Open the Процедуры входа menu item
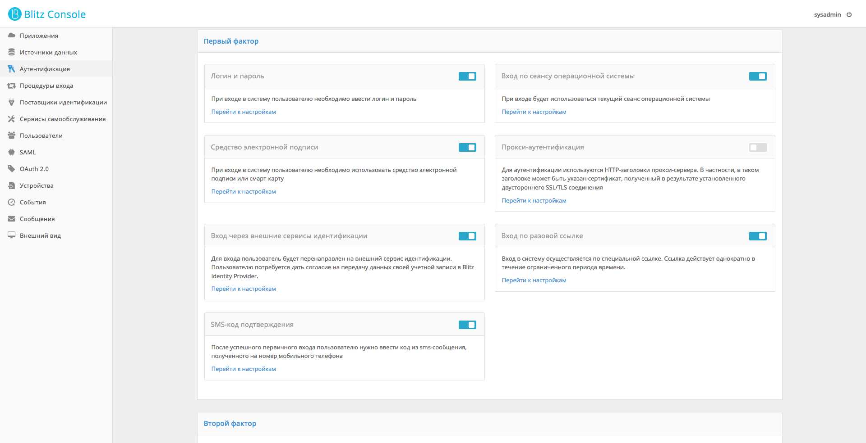 pos(46,86)
